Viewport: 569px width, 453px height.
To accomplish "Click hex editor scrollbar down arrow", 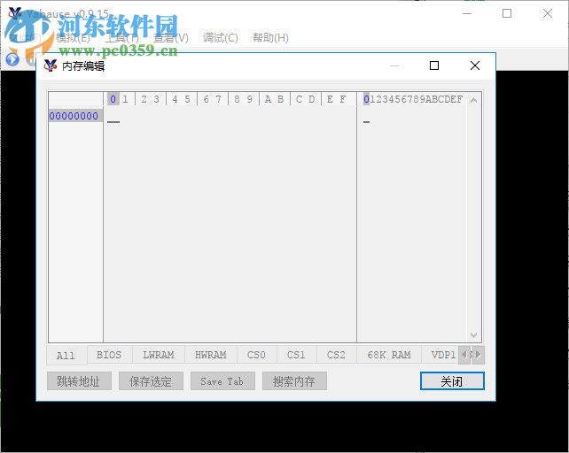I will 473,334.
